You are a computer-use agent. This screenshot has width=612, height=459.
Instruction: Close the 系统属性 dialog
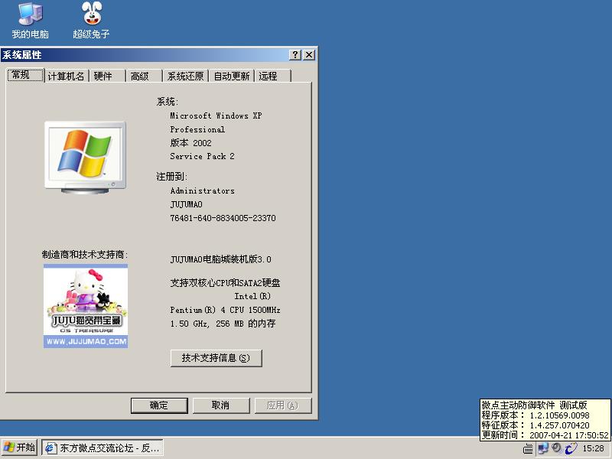[309, 54]
